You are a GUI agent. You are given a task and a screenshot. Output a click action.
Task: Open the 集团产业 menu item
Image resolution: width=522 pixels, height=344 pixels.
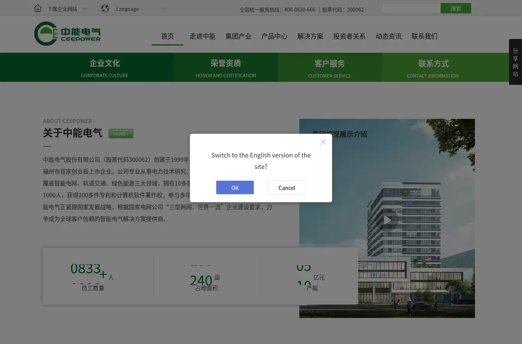coord(238,36)
